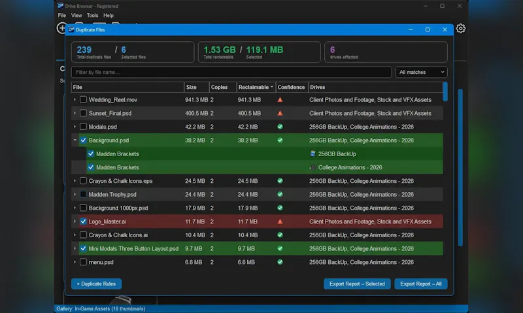Viewport: 523px width, 313px height.
Task: Check the Modals.psd checkbox
Action: [83, 127]
